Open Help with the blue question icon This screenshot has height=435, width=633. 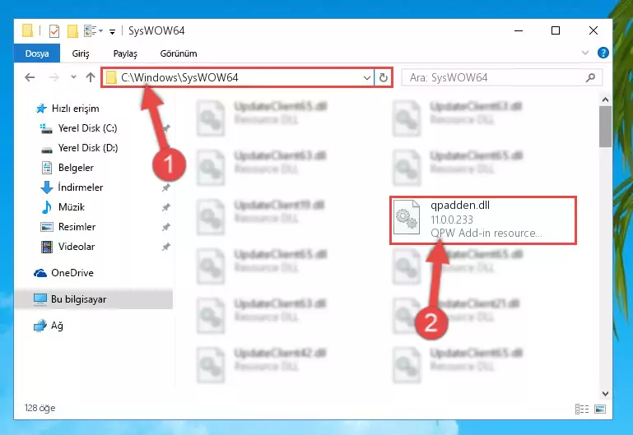click(603, 53)
